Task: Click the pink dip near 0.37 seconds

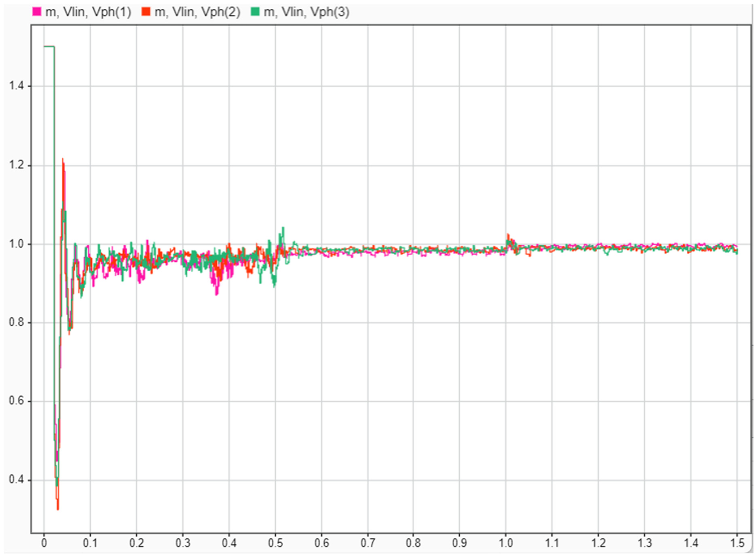Action: pyautogui.click(x=216, y=293)
